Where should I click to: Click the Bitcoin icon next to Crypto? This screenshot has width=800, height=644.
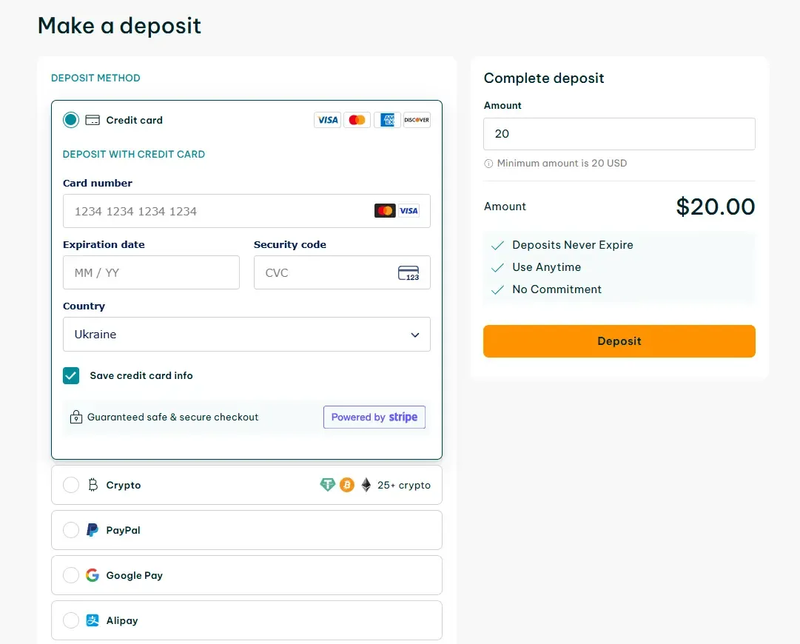pos(346,485)
